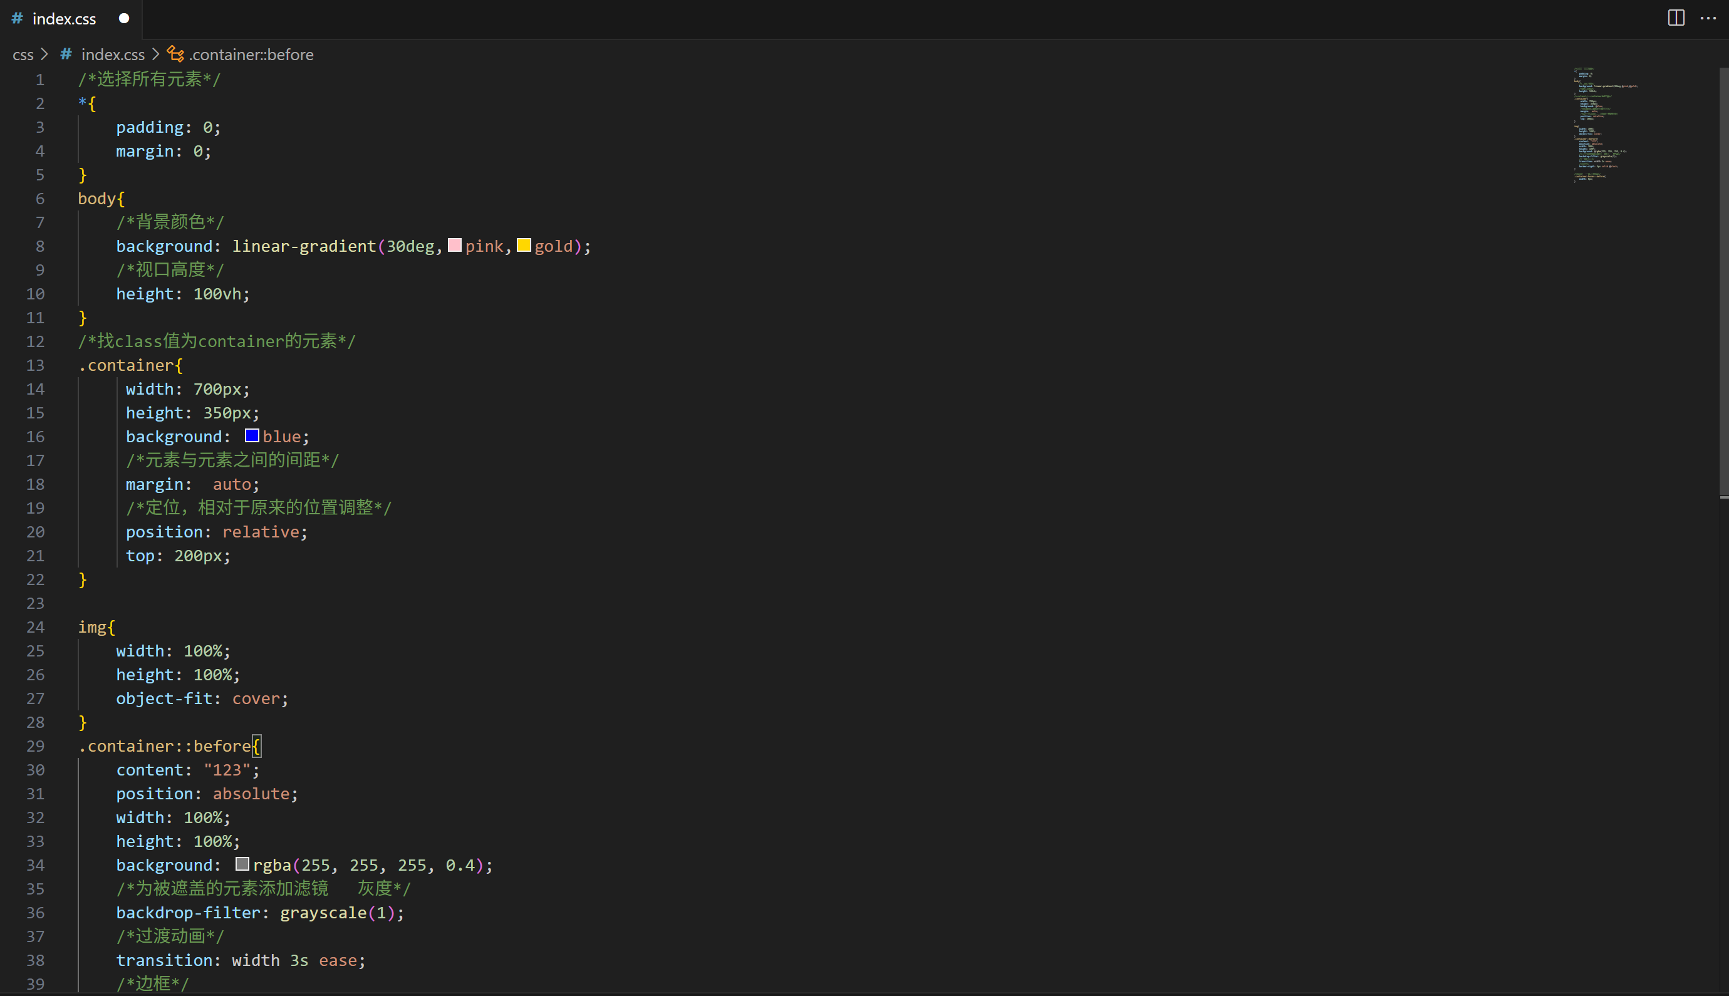1729x996 pixels.
Task: Open the pink color swatch picker
Action: (455, 246)
